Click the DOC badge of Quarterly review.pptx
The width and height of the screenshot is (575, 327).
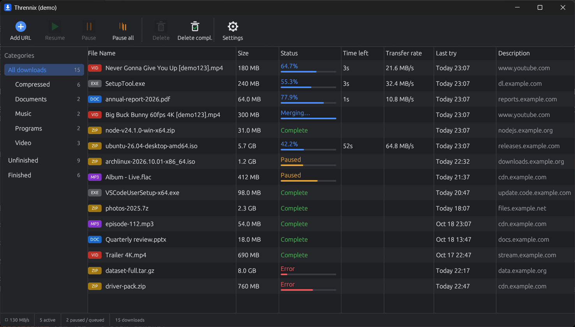pyautogui.click(x=95, y=239)
